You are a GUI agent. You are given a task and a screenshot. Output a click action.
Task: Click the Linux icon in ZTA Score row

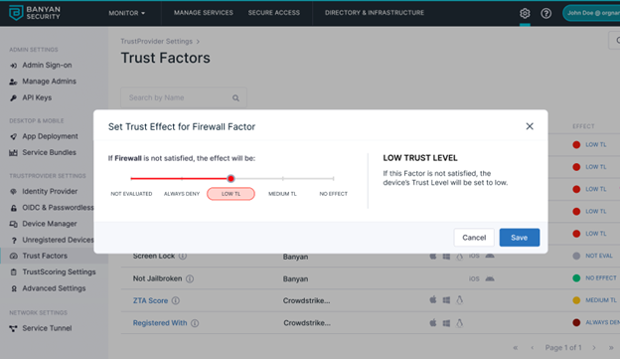tap(459, 300)
